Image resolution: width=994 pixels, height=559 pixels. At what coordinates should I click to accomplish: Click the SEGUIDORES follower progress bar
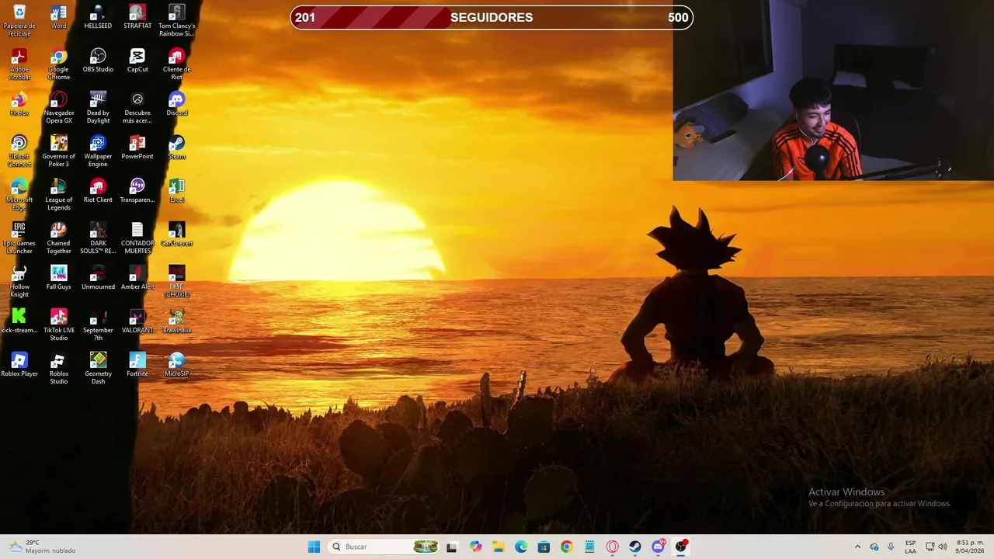[492, 17]
